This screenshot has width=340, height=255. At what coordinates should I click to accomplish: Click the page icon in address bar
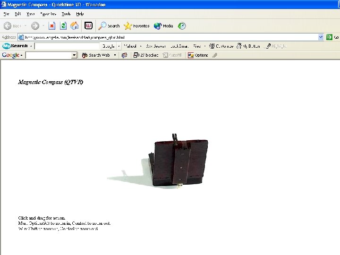tap(21, 37)
